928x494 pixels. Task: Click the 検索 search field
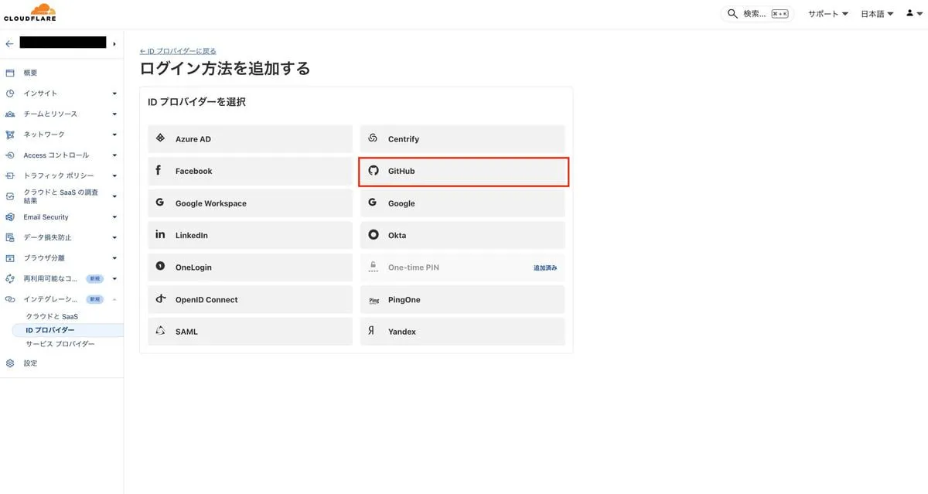[x=757, y=14]
